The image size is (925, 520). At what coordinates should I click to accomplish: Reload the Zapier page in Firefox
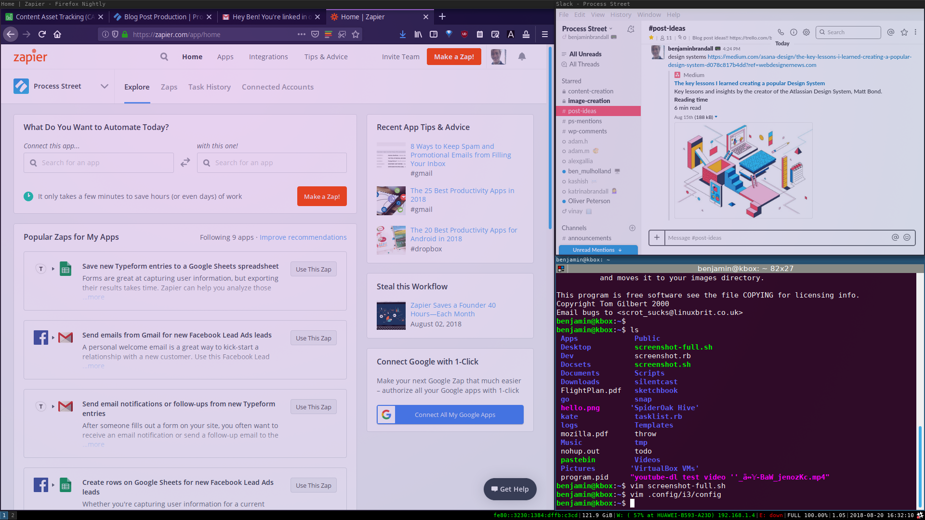click(42, 34)
